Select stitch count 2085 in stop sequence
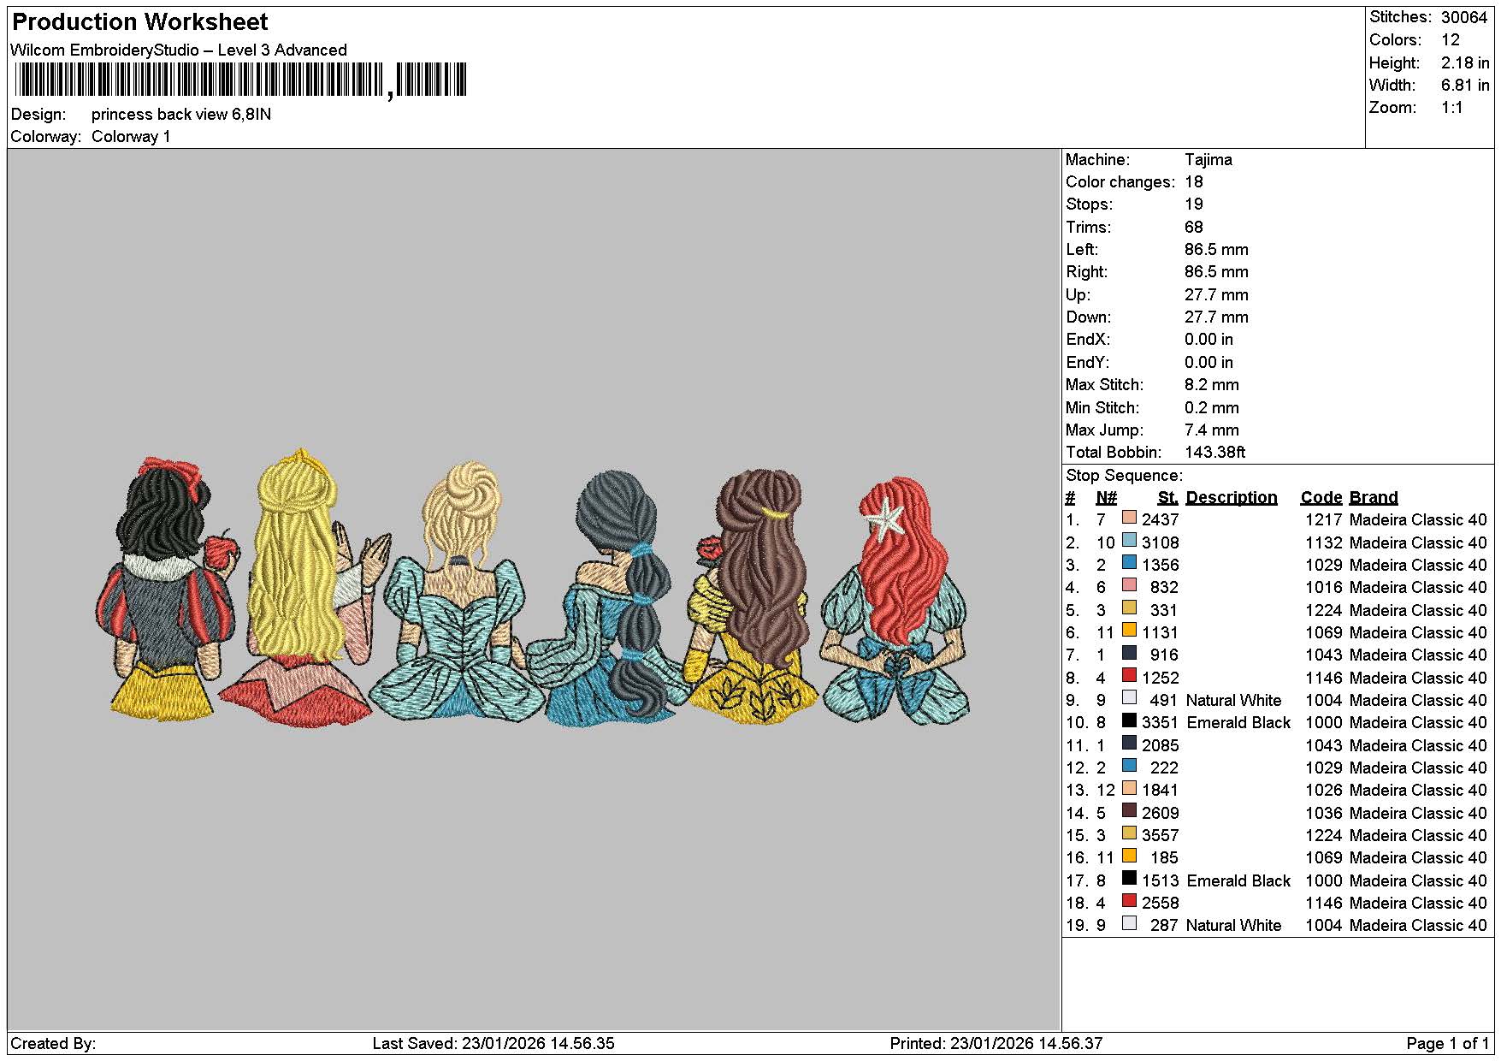The image size is (1501, 1061). coord(1161,745)
